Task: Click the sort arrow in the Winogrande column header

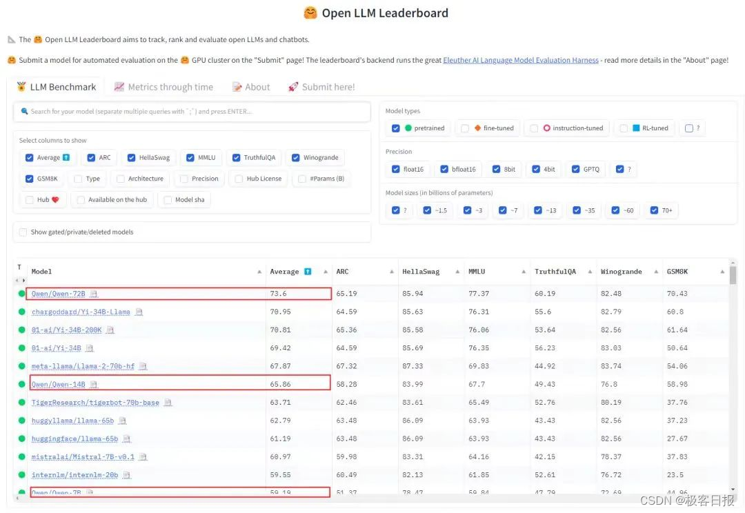Action: click(x=656, y=272)
